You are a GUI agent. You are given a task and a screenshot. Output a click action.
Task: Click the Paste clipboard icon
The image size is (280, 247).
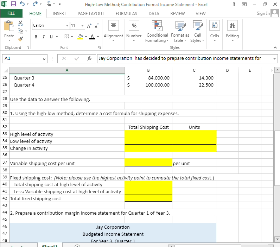pyautogui.click(x=9, y=26)
